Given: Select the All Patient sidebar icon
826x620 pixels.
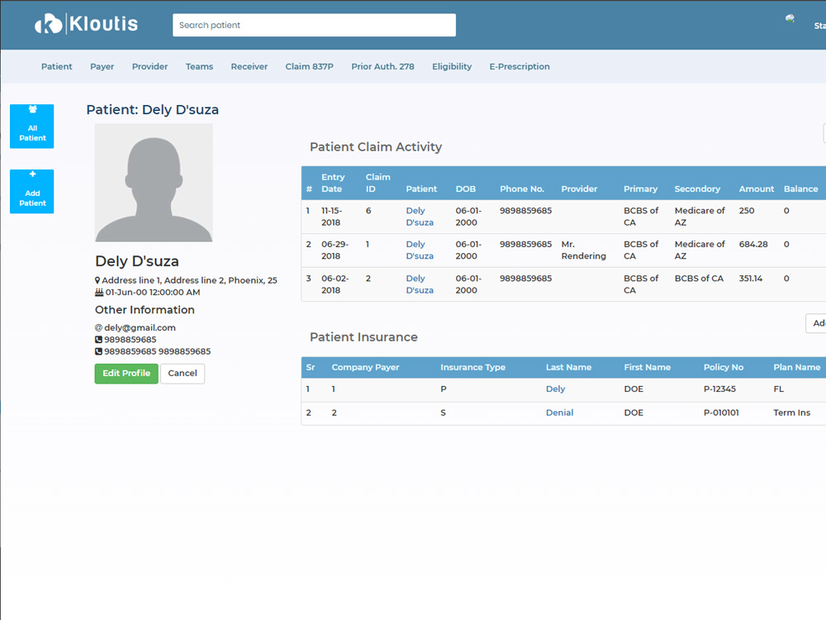Looking at the screenshot, I should [31, 110].
